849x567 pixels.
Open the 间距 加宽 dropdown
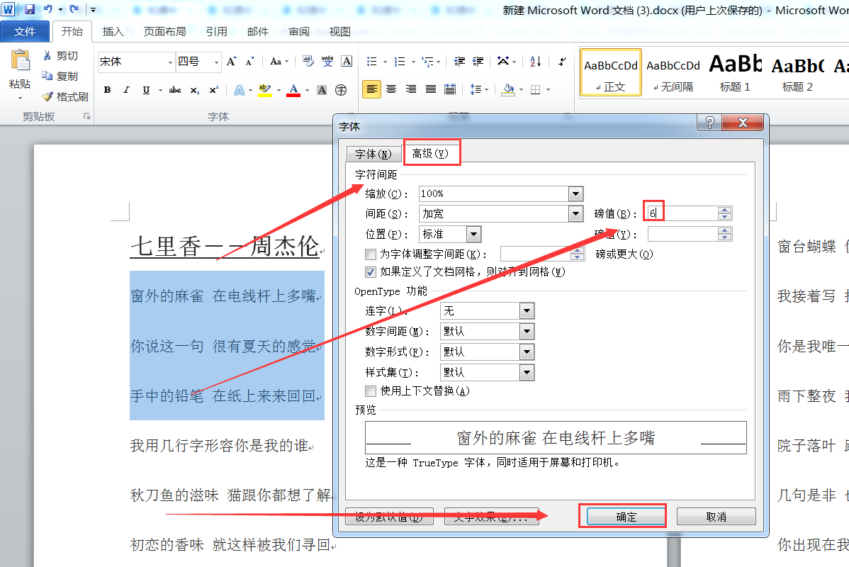click(x=575, y=213)
